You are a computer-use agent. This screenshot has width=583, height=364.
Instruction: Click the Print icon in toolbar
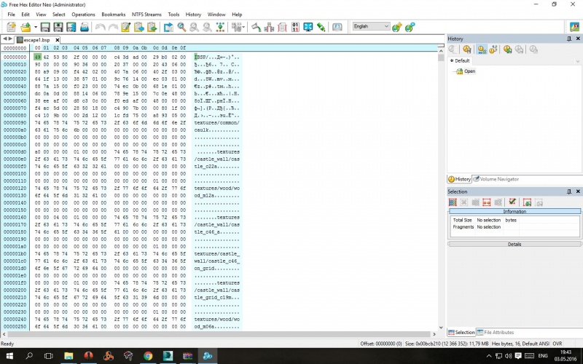coord(85,27)
